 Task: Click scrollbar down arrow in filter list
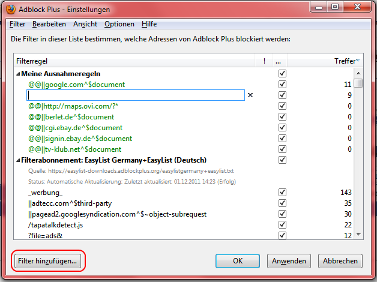click(358, 235)
